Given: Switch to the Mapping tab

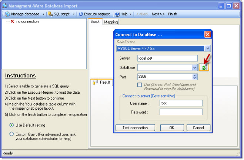Looking at the screenshot, I should click(x=111, y=22).
